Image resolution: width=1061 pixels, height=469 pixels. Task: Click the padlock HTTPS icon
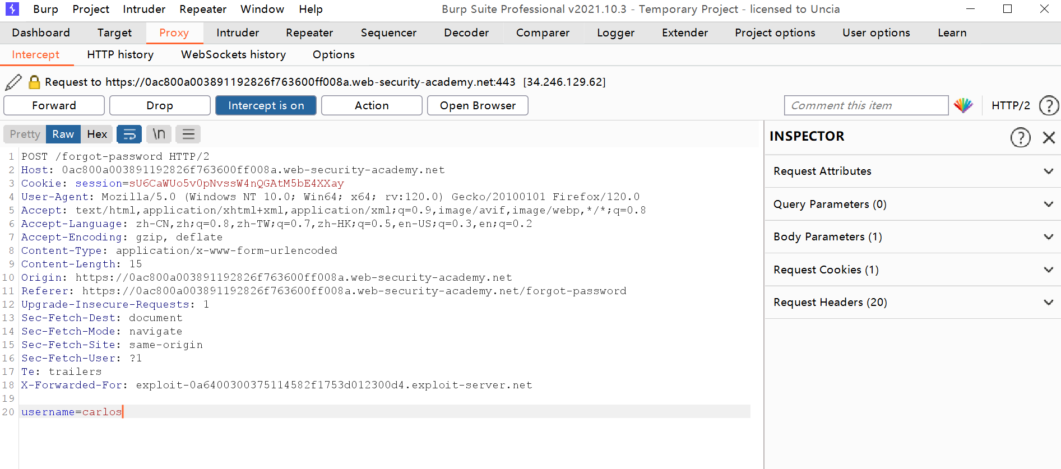tap(34, 82)
